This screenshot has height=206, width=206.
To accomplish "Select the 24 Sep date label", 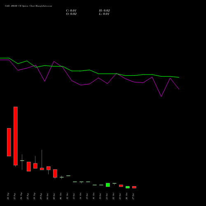I will pyautogui.click(x=21, y=196).
